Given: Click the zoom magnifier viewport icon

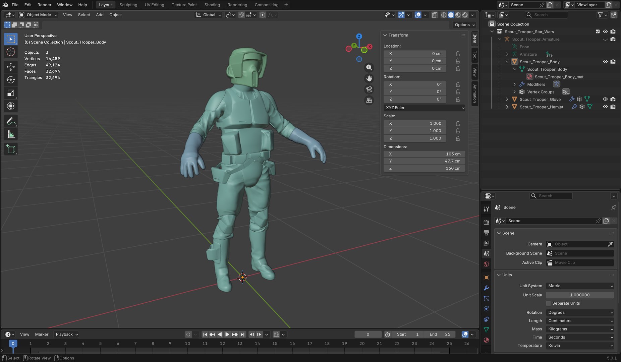Looking at the screenshot, I should 369,68.
